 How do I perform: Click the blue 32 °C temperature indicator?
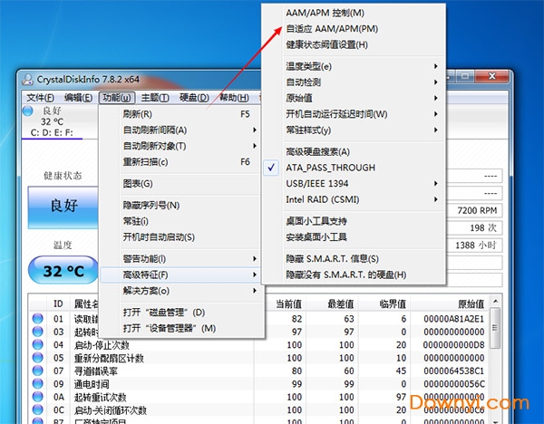63,271
